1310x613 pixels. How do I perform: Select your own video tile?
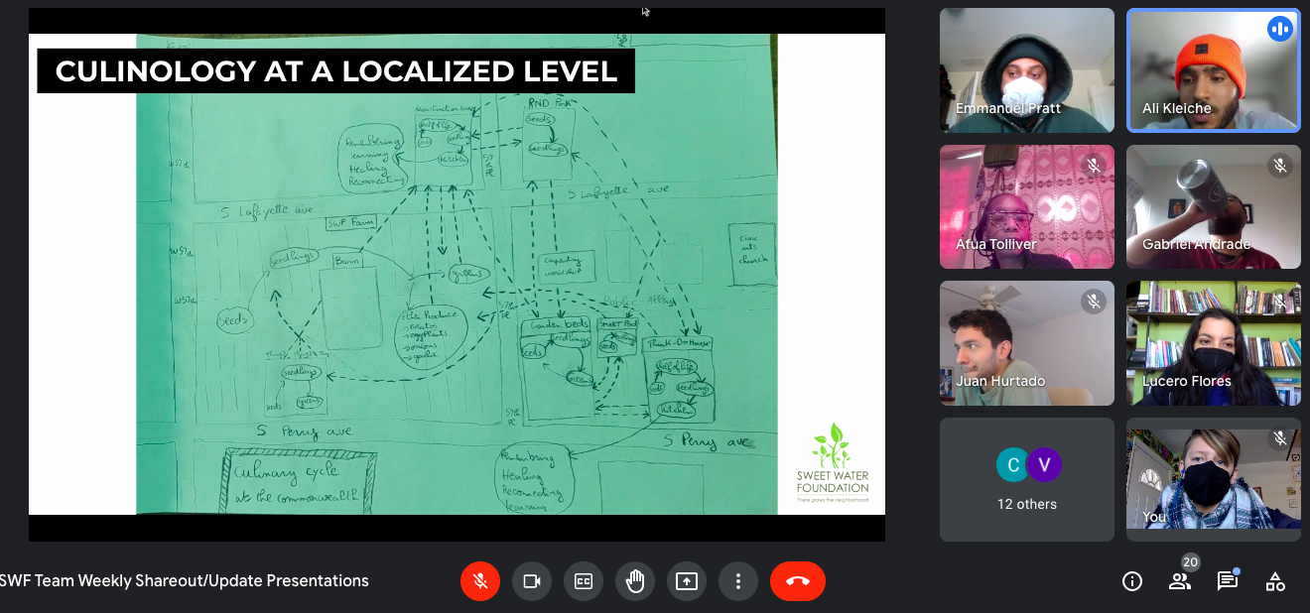(1214, 479)
